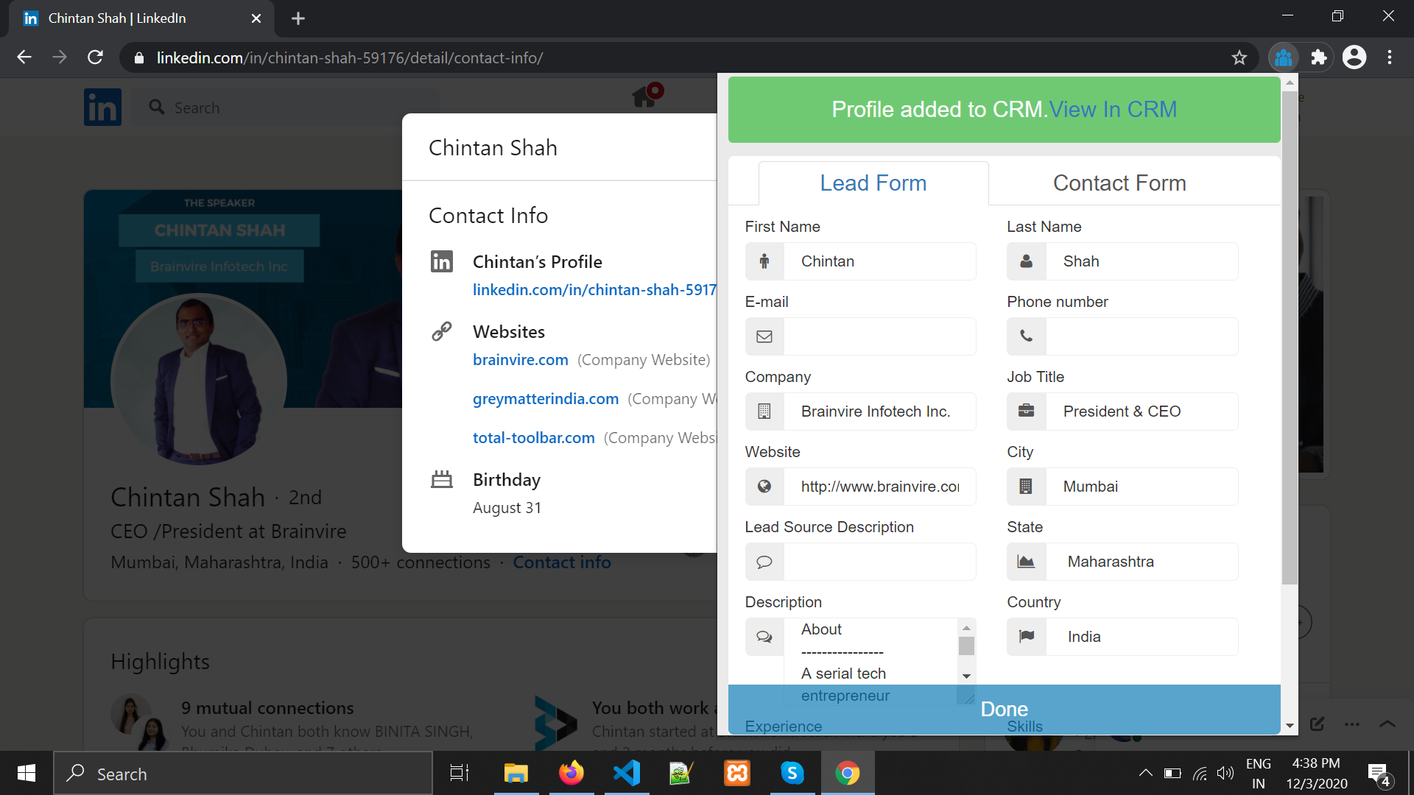Screen dimensions: 1414x795
Task: Click the LinkedIn search box
Action: (x=286, y=107)
